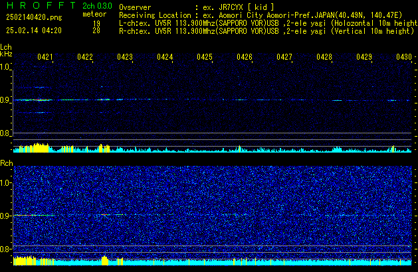The height and width of the screenshot is (272, 418).
Task: Click the Ovserver JR7CYX line
Action: (x=197, y=7)
